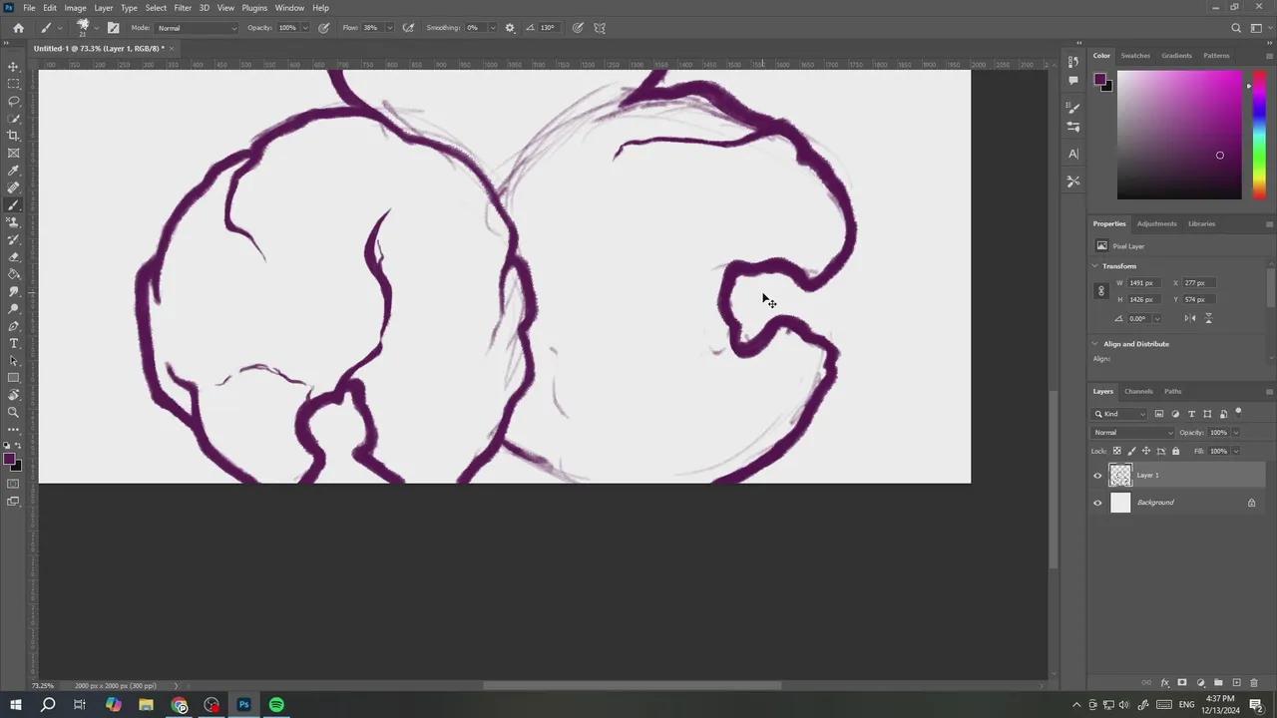Click the foreground purple color swatch
The width and height of the screenshot is (1277, 718).
[8, 459]
